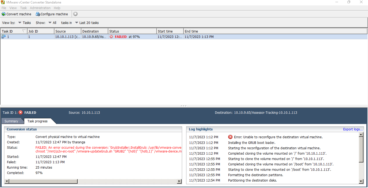Open the Task menu

[23, 8]
